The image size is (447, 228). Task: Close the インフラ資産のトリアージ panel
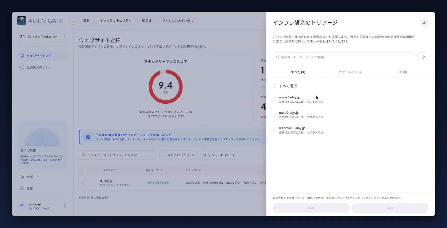(424, 23)
